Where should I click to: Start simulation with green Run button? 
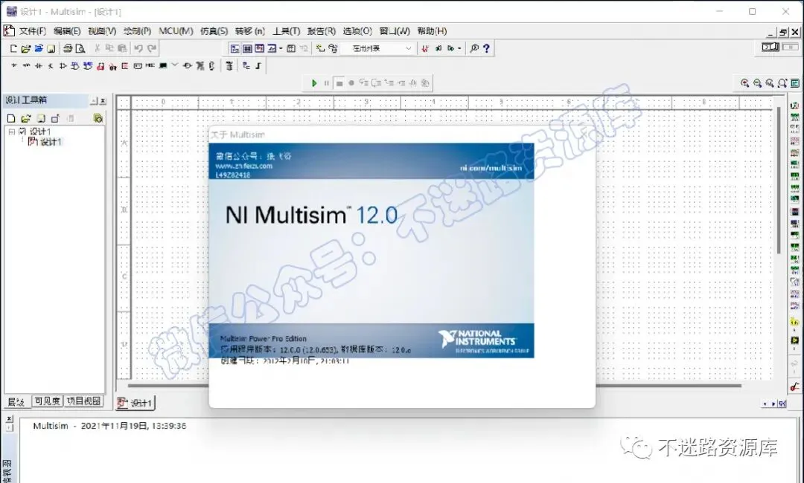(x=314, y=83)
